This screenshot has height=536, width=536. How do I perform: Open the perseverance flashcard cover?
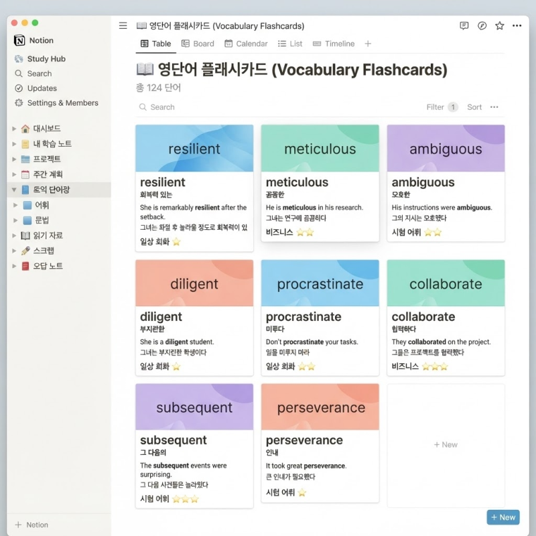tap(320, 407)
